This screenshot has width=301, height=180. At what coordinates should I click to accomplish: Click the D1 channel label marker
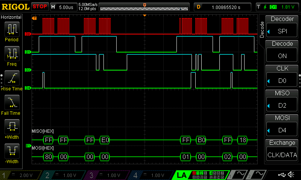(28, 52)
